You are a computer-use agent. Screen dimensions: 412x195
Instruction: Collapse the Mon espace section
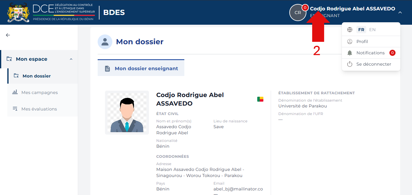coord(71,59)
